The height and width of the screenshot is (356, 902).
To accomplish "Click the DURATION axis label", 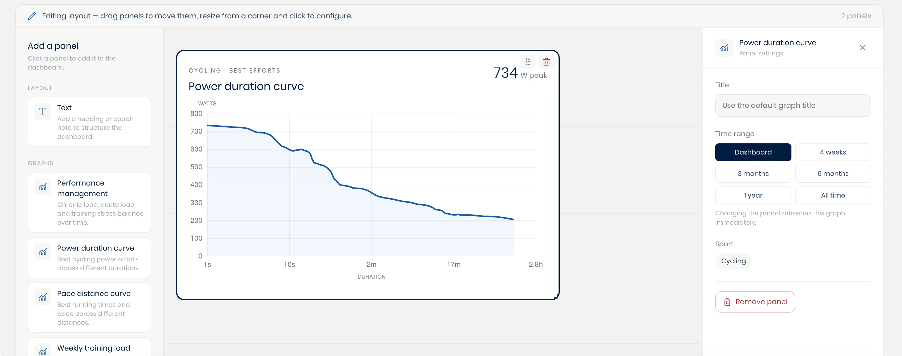I will 371,276.
